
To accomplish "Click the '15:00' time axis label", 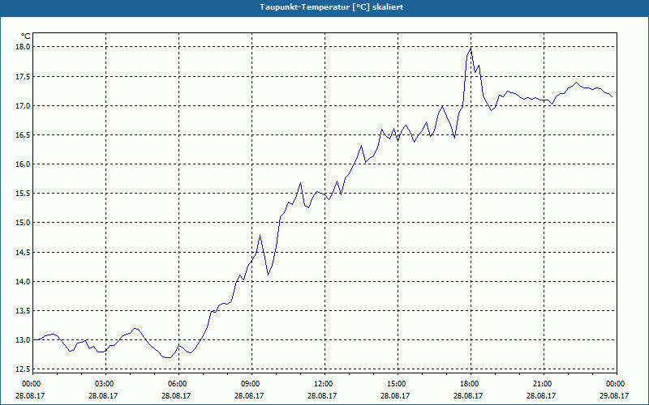I will [x=398, y=384].
